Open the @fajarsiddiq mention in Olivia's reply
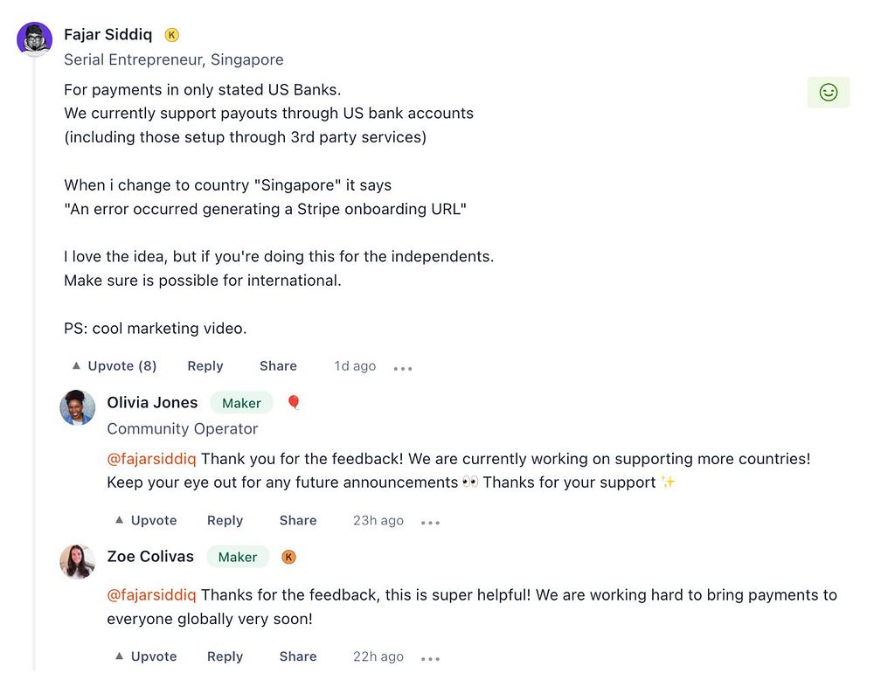The height and width of the screenshot is (694, 874). point(151,459)
